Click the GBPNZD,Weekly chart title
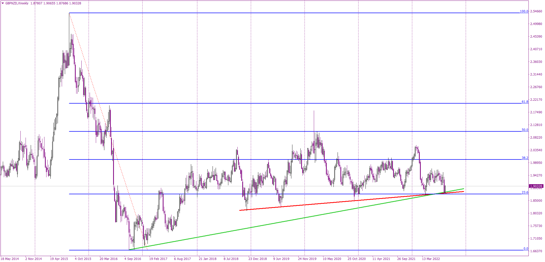Screen dimensions: 545x262 pos(17,3)
